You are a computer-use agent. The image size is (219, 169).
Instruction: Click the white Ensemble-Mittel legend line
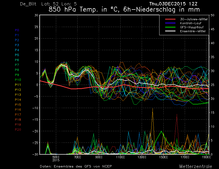pos(170,31)
